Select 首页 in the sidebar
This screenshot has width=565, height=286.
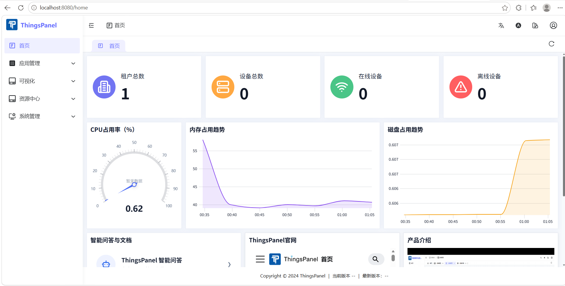click(42, 46)
